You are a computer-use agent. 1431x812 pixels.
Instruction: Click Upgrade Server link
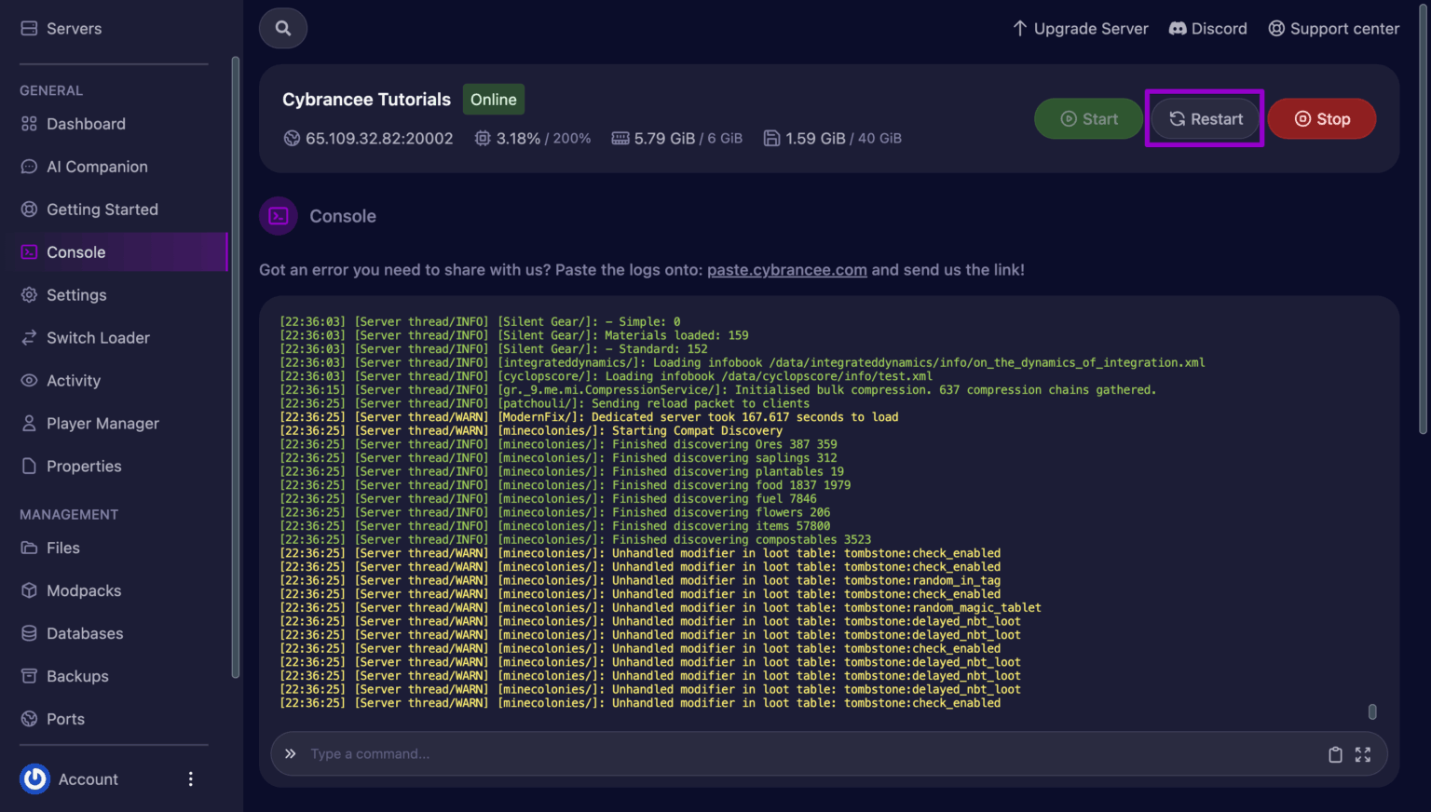click(1081, 29)
